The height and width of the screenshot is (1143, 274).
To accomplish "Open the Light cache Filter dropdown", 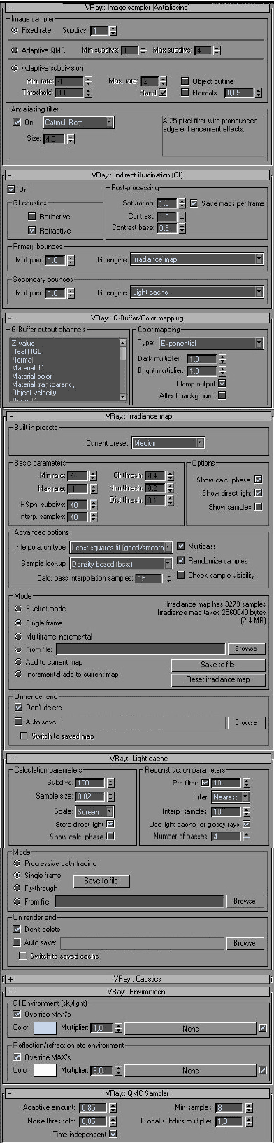I will 231,797.
